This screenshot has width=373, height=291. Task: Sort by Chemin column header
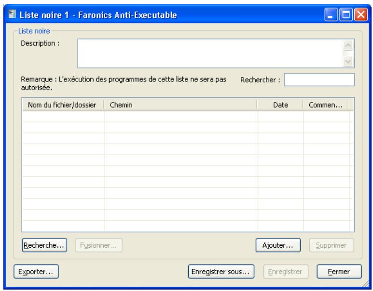pyautogui.click(x=180, y=105)
